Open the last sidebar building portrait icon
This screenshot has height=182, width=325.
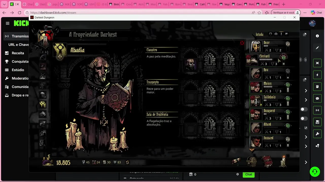pos(43,143)
